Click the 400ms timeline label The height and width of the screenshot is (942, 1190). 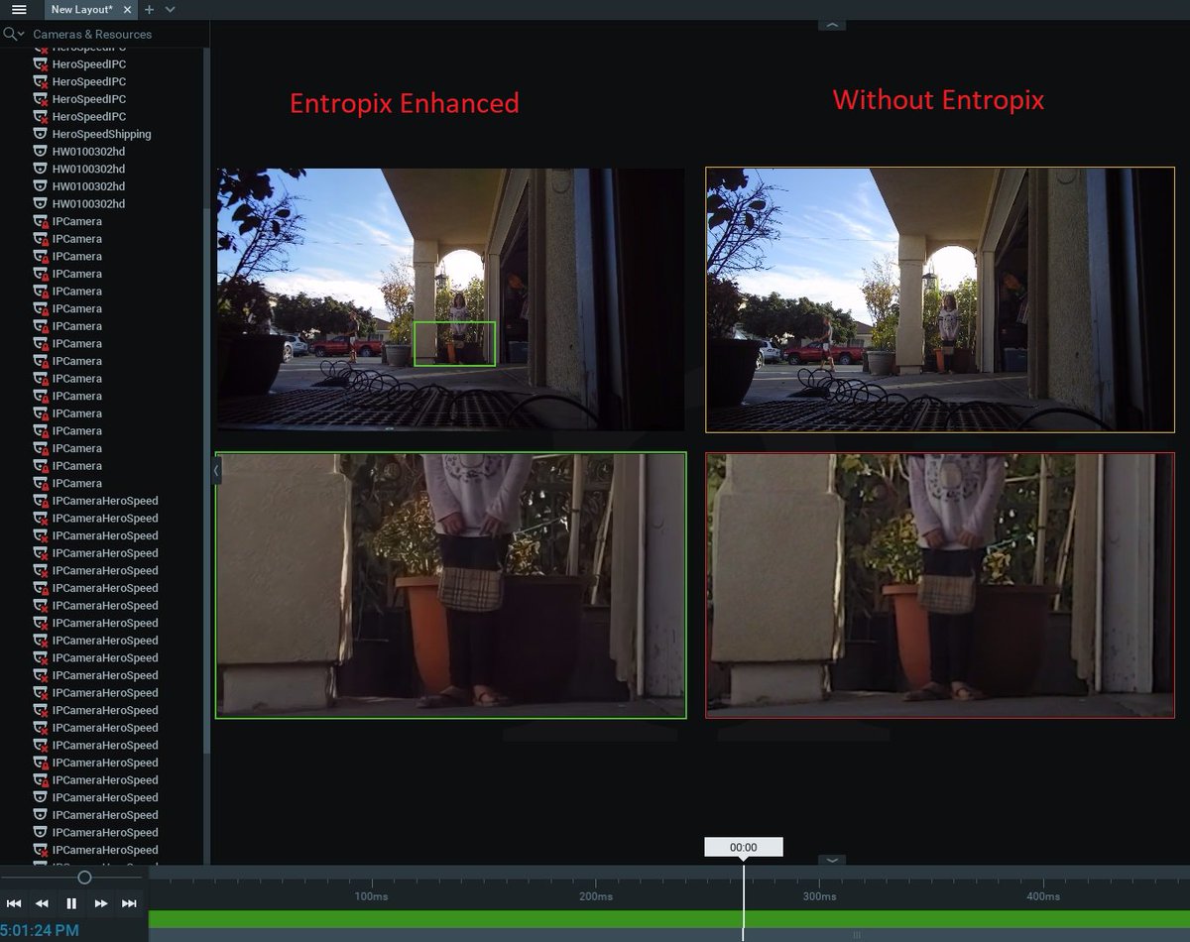[1043, 896]
